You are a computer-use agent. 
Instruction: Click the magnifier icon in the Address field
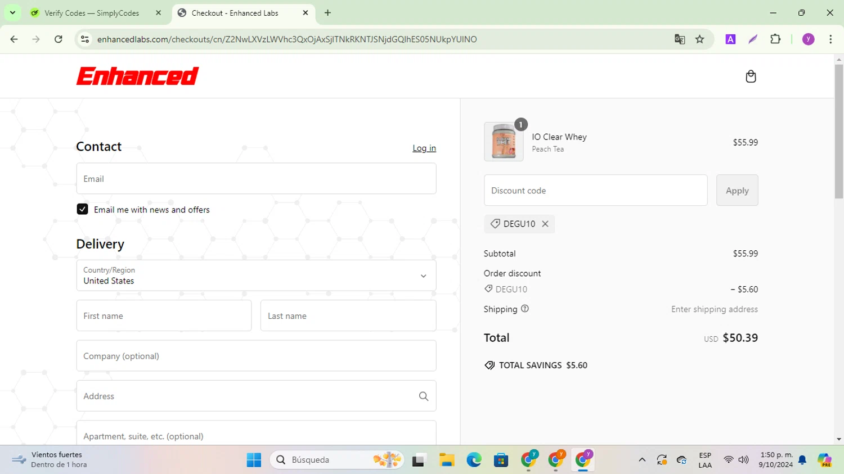point(424,396)
